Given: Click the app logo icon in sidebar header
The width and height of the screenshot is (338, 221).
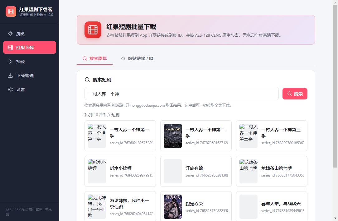Looking at the screenshot, I should pyautogui.click(x=11, y=12).
